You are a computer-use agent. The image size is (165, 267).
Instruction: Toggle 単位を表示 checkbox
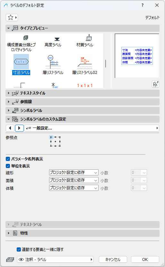click(x=8, y=166)
